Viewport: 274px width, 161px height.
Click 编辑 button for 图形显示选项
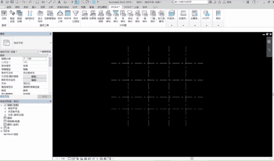pos(35,80)
